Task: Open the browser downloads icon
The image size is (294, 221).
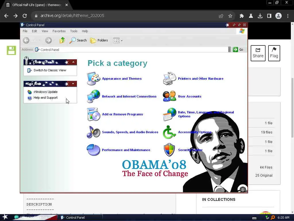Action: tap(260, 16)
